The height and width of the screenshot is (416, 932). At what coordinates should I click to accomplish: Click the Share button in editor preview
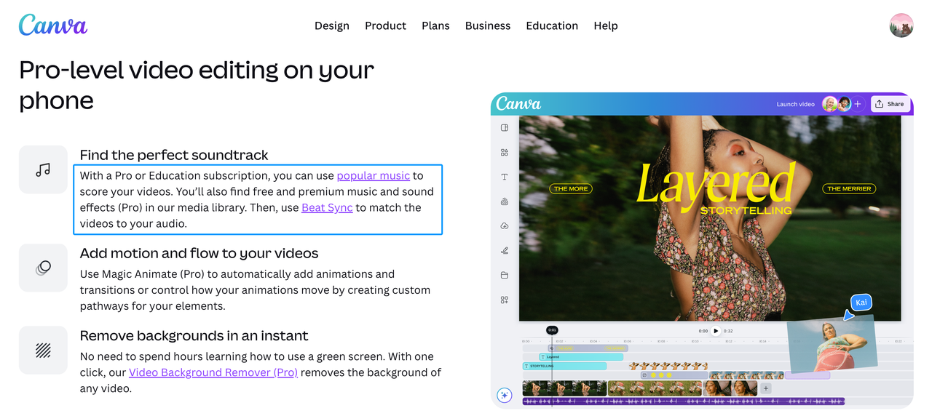pos(889,104)
